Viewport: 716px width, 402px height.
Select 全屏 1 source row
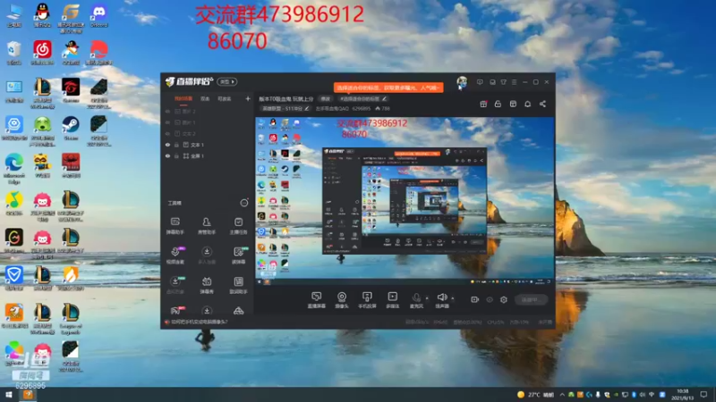point(208,155)
